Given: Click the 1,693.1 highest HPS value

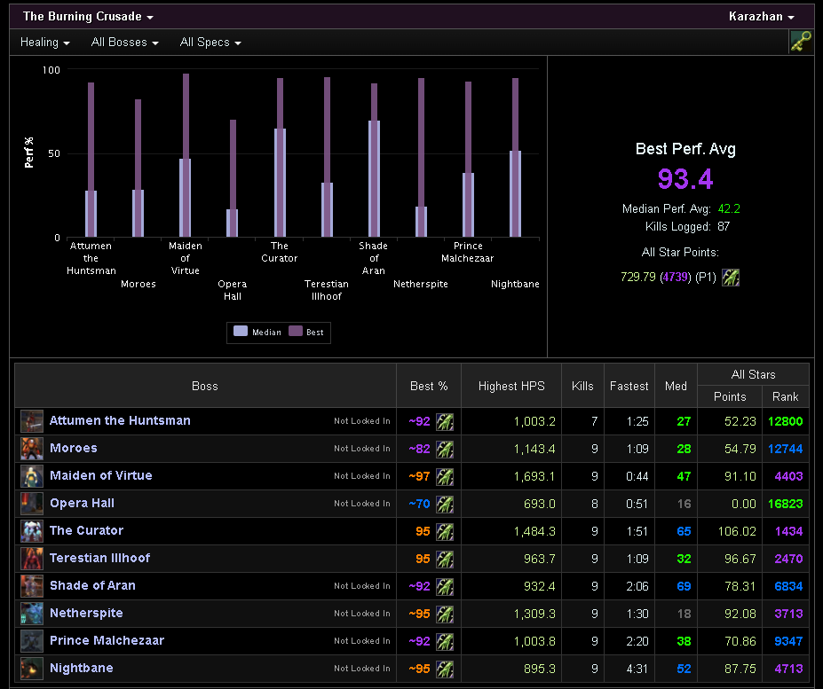Looking at the screenshot, I should [x=534, y=477].
